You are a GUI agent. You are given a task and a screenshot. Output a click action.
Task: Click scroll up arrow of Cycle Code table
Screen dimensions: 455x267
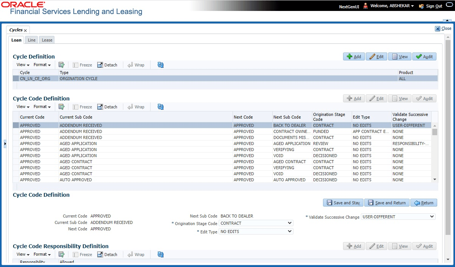click(x=435, y=126)
